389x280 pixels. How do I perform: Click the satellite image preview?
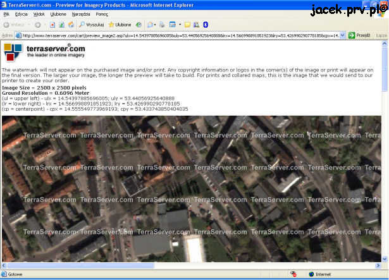(x=192, y=189)
